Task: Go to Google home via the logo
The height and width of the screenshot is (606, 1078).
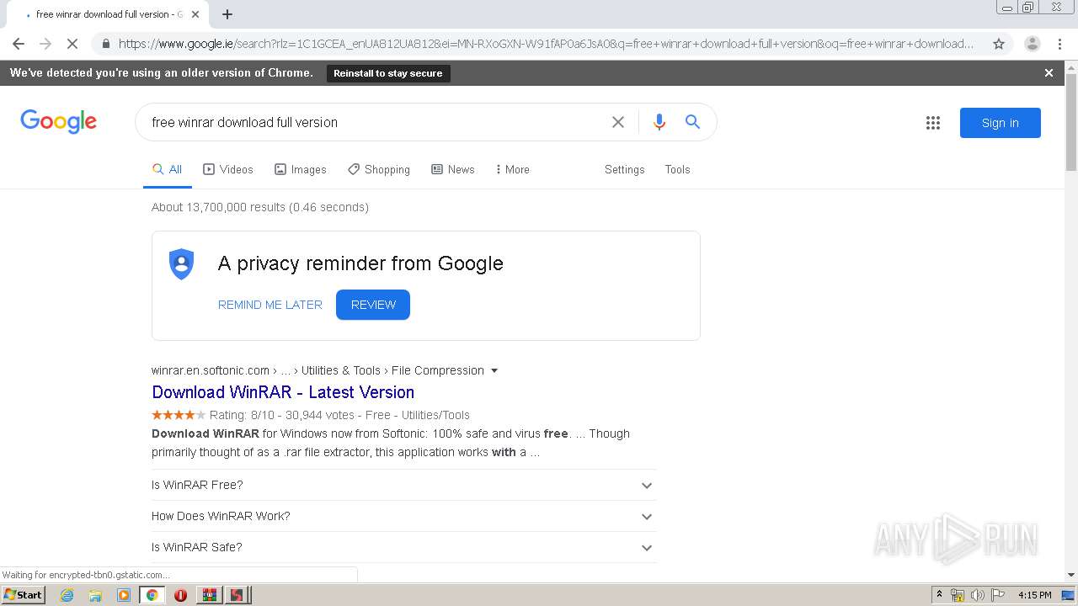Action: tap(58, 121)
